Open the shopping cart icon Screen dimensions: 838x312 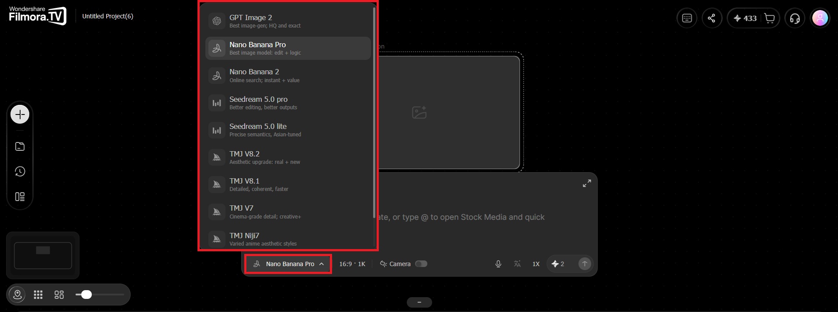(x=770, y=18)
